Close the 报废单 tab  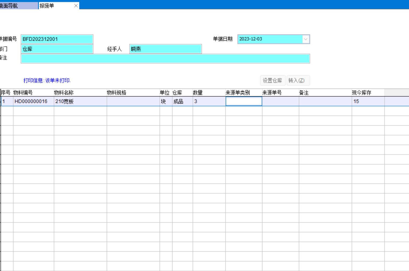(76, 6)
